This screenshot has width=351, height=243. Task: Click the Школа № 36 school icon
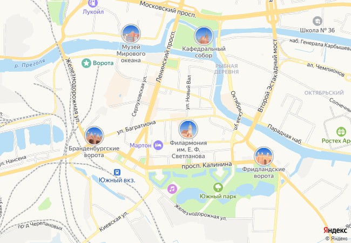coord(317,21)
